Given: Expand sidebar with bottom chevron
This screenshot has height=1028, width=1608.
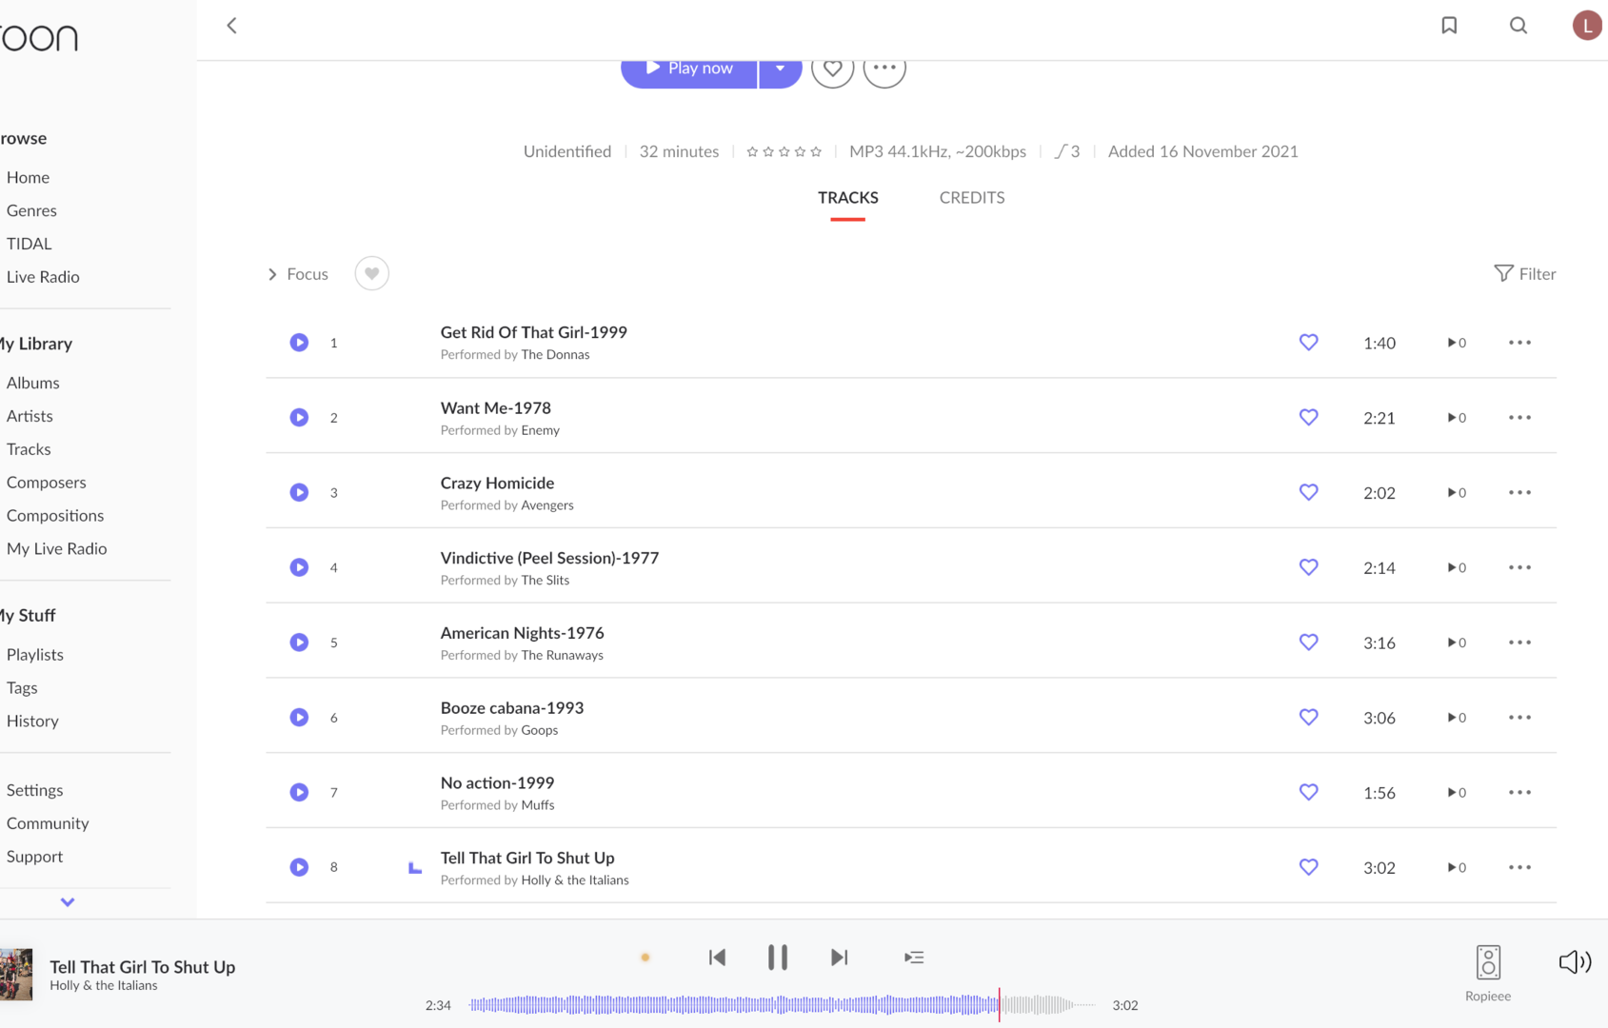Looking at the screenshot, I should coord(68,902).
